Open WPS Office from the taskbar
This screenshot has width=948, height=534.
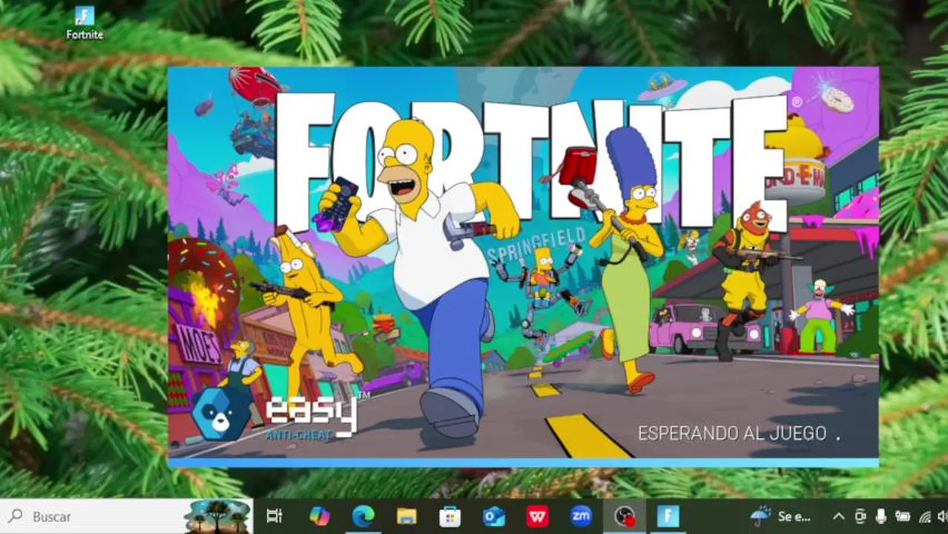[537, 517]
